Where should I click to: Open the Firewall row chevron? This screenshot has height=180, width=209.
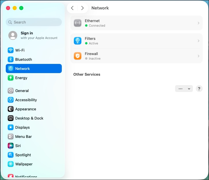198,56
